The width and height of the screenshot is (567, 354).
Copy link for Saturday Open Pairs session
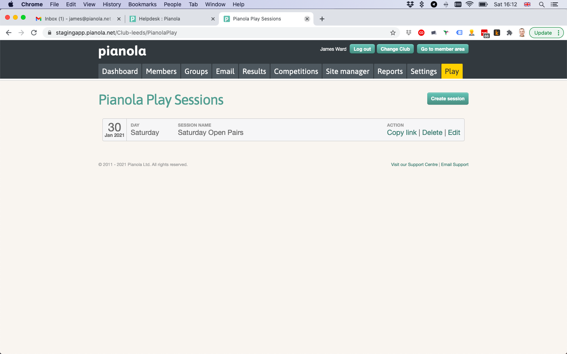402,133
